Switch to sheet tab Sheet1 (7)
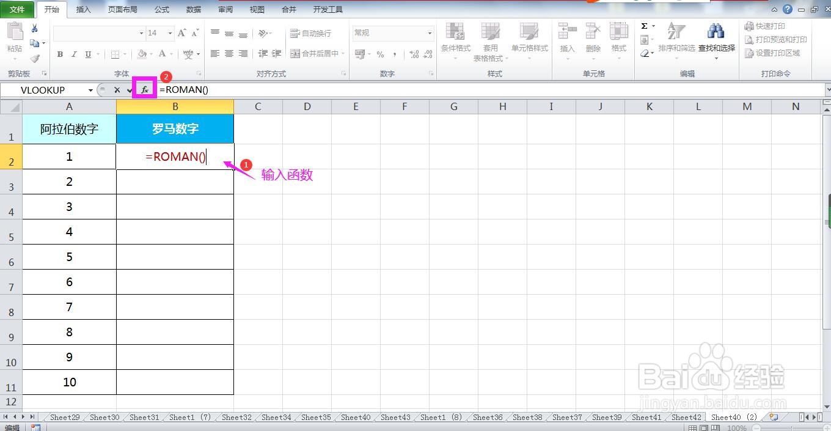Image resolution: width=831 pixels, height=431 pixels. pyautogui.click(x=190, y=417)
